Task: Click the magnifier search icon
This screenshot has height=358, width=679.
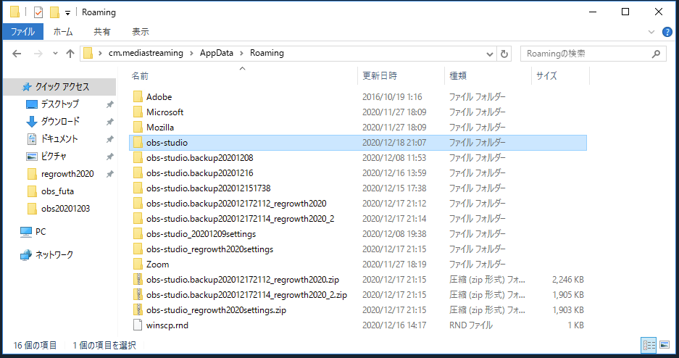Action: tap(656, 54)
